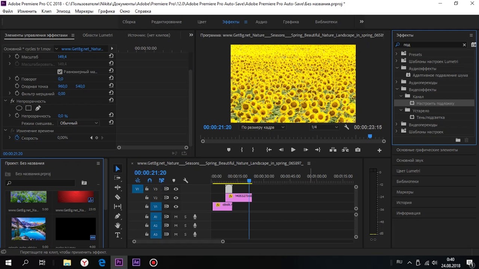Select the Razor tool in the tools panel
The width and height of the screenshot is (479, 269).
click(118, 197)
